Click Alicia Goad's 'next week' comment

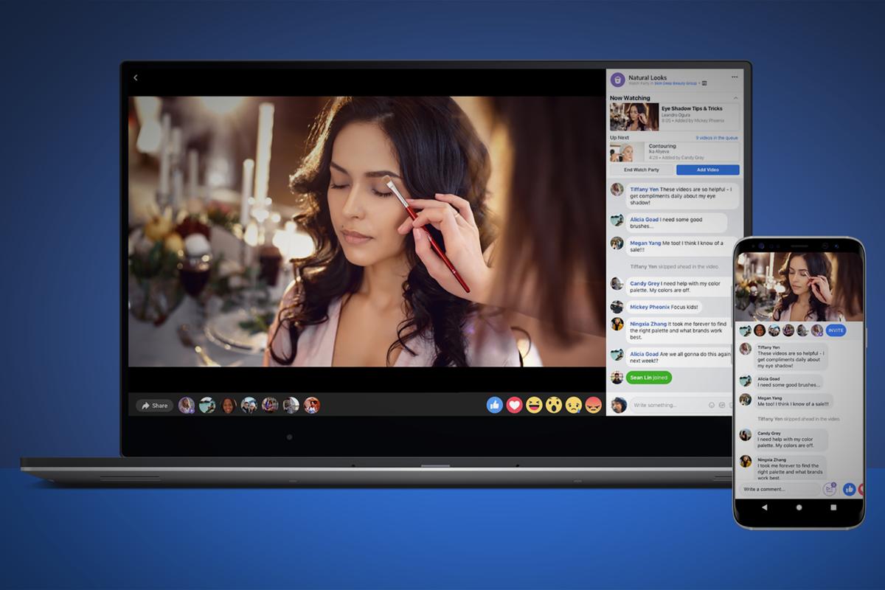pos(681,358)
